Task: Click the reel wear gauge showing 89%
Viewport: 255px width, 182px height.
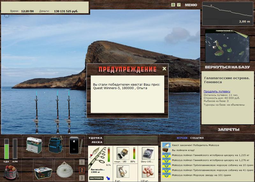Action: (x=134, y=153)
